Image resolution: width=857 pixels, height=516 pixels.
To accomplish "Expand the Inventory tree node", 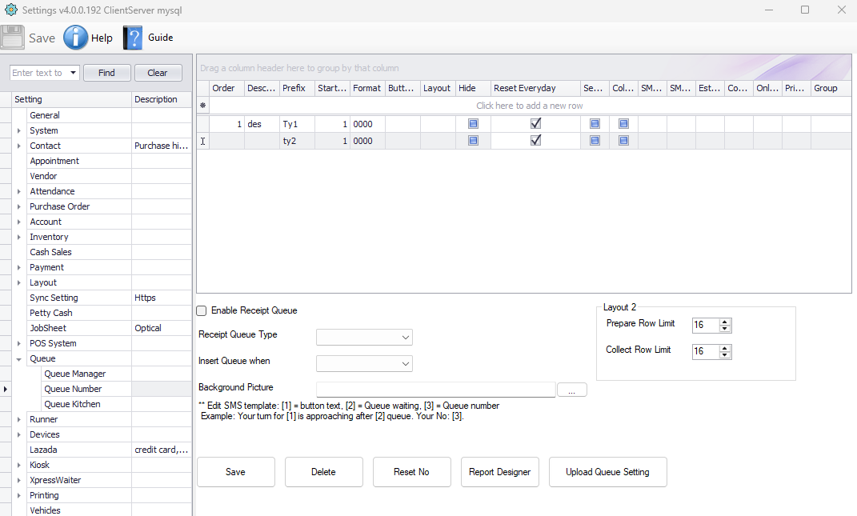I will [x=19, y=238].
